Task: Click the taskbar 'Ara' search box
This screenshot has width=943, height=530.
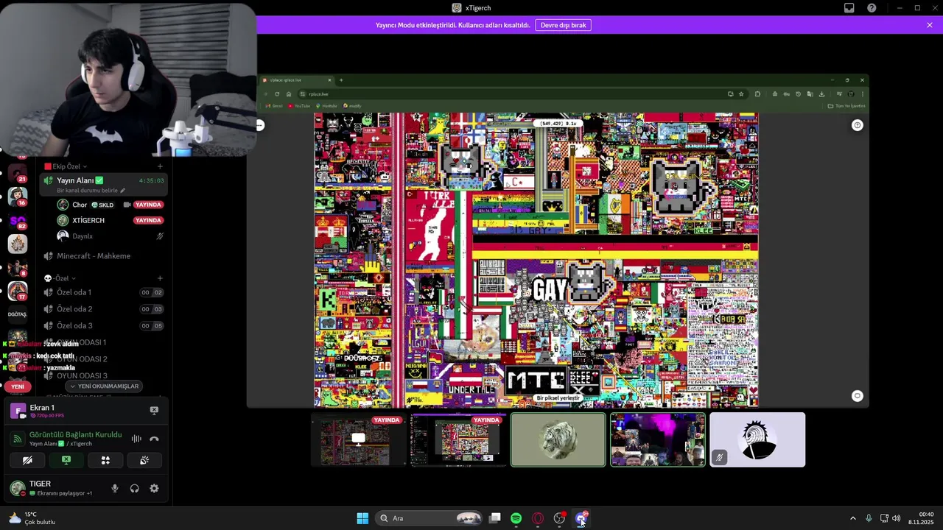Action: [430, 518]
